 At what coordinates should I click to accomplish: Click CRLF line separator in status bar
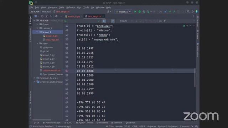(135, 127)
